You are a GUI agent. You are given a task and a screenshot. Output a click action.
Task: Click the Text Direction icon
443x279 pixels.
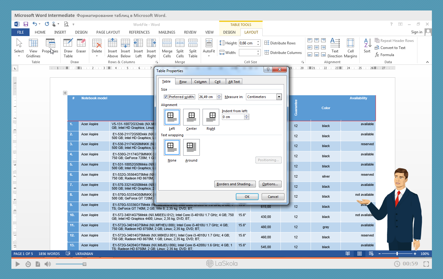tap(335, 43)
